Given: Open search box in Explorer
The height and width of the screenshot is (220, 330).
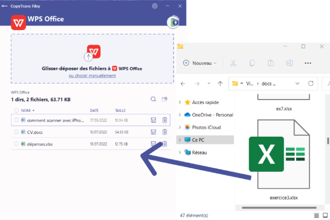Looking at the screenshot, I should tap(327, 84).
